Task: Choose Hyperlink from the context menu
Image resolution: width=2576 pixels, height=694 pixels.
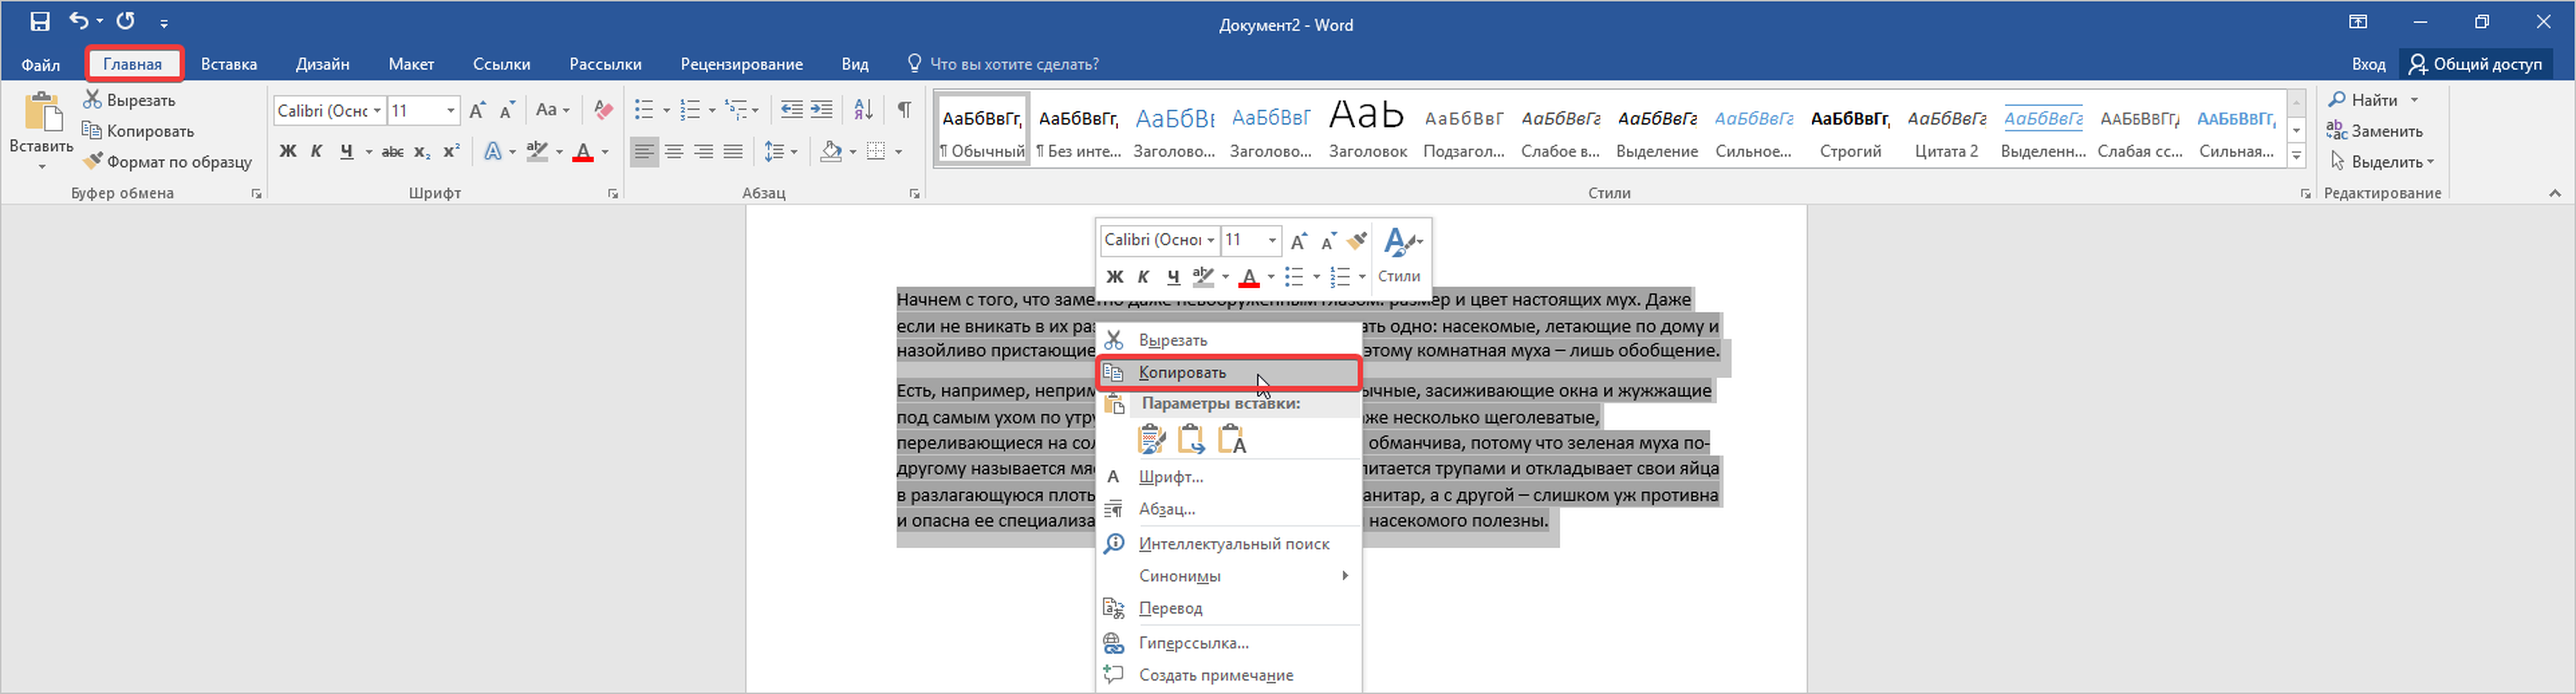Action: pos(1193,643)
